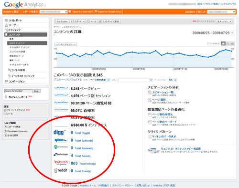This screenshot has height=188, width=239.
Task: Open the Total Digg(s) link
Action: [x=82, y=133]
